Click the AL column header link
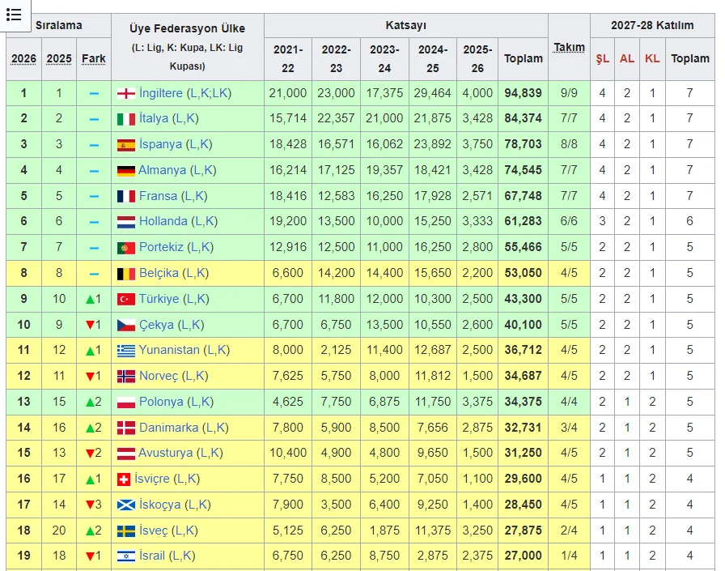725x571 pixels. click(x=627, y=58)
